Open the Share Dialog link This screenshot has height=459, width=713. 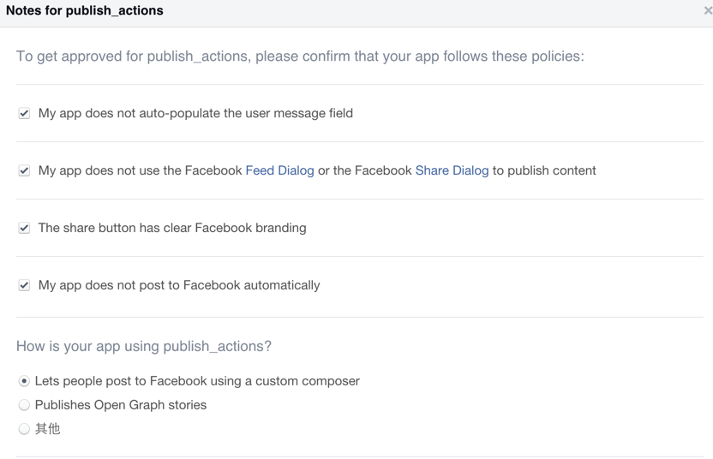(x=452, y=170)
